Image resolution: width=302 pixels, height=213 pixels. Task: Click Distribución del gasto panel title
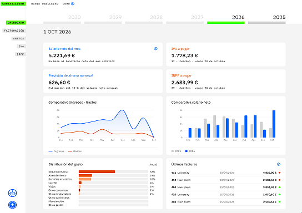66,164
